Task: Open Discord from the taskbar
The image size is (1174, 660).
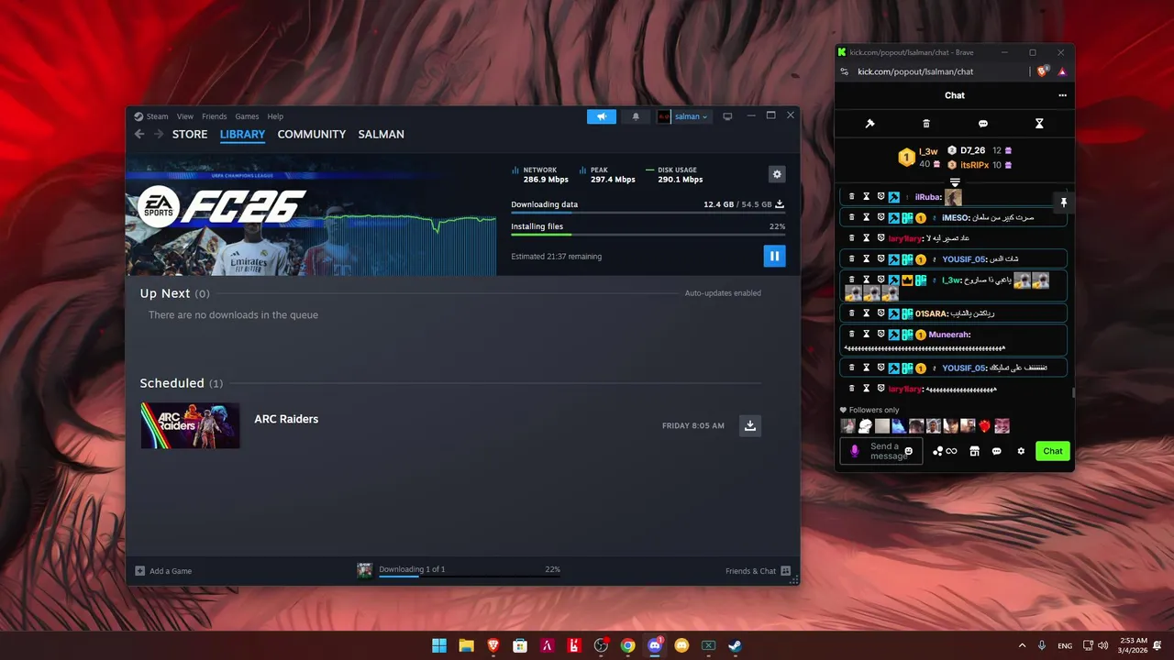Action: click(x=655, y=645)
